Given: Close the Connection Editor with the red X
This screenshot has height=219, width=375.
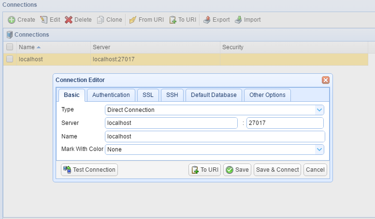Looking at the screenshot, I should click(326, 80).
